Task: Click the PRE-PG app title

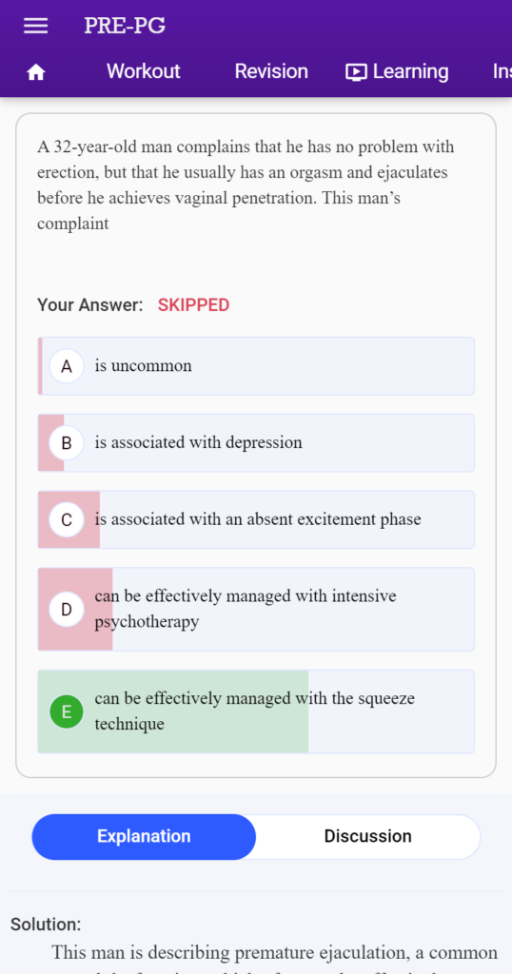Action: tap(125, 26)
